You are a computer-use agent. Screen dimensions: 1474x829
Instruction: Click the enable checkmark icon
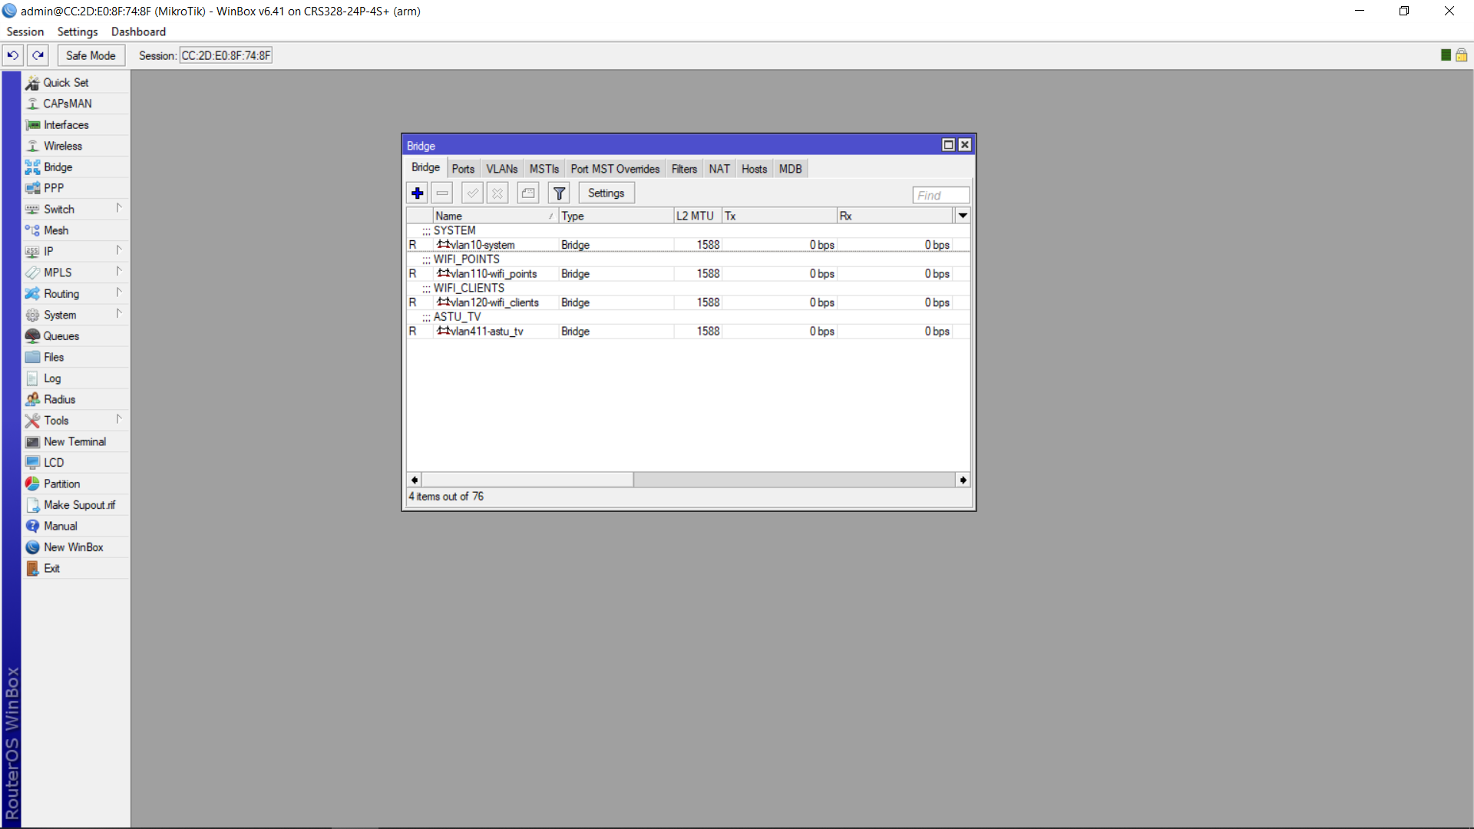click(x=472, y=193)
